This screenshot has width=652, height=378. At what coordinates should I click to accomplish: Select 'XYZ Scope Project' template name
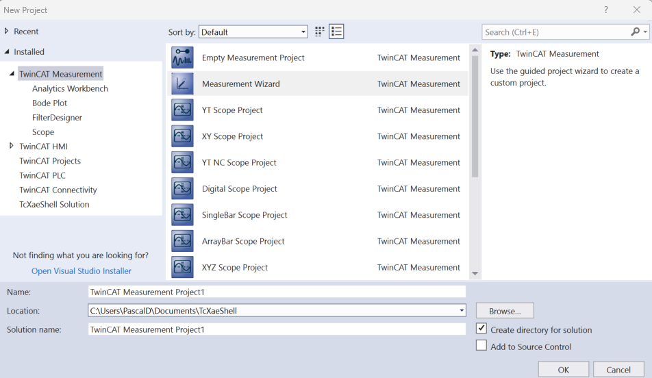coord(235,267)
